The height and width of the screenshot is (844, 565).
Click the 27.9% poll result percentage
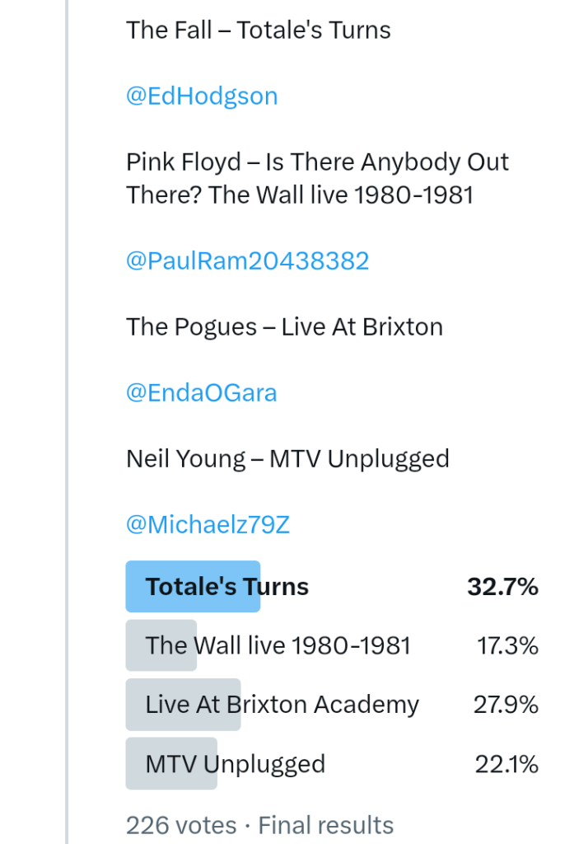coord(506,705)
